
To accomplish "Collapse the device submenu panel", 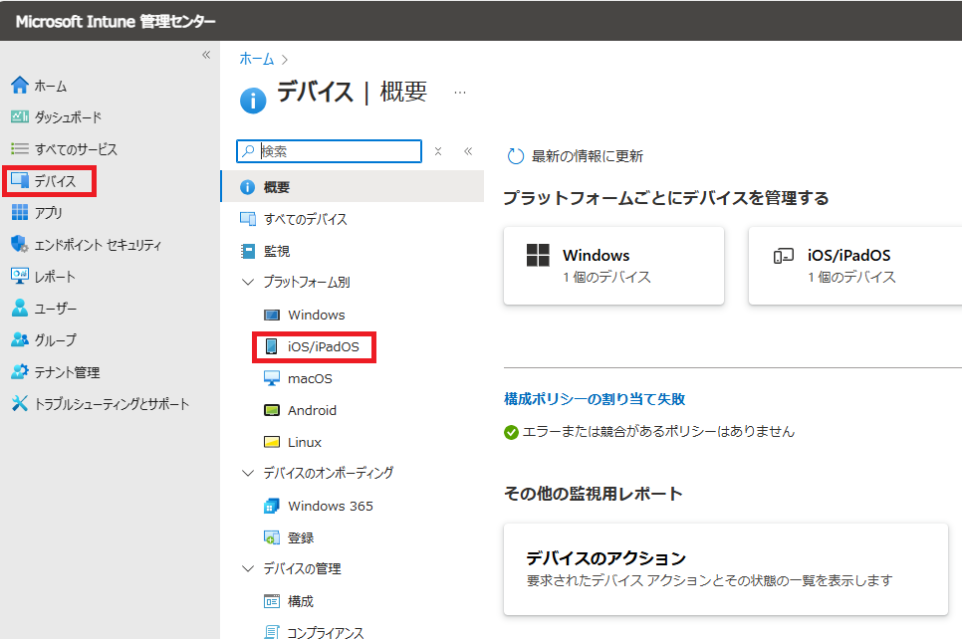I will tap(468, 151).
